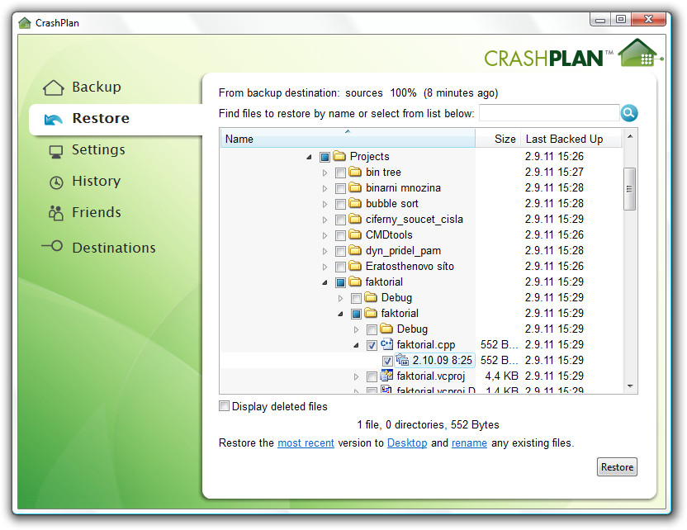Image resolution: width=687 pixels, height=530 pixels.
Task: Sort by Last Backed Up column header
Action: point(571,139)
